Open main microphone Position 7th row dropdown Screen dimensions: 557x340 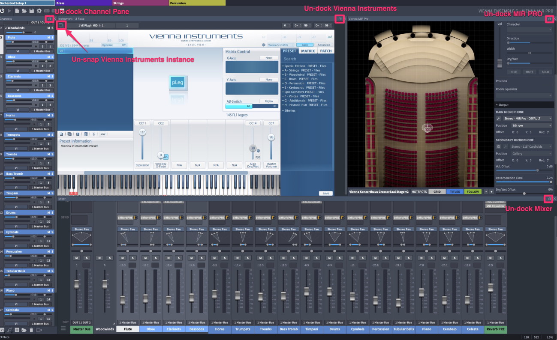click(x=532, y=125)
